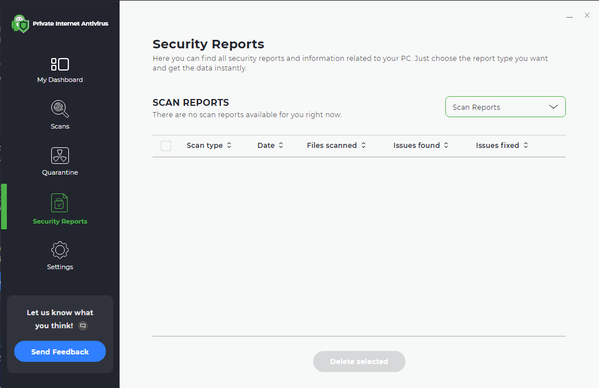Image resolution: width=599 pixels, height=388 pixels.
Task: Select the Security Reports document icon
Action: (x=60, y=203)
